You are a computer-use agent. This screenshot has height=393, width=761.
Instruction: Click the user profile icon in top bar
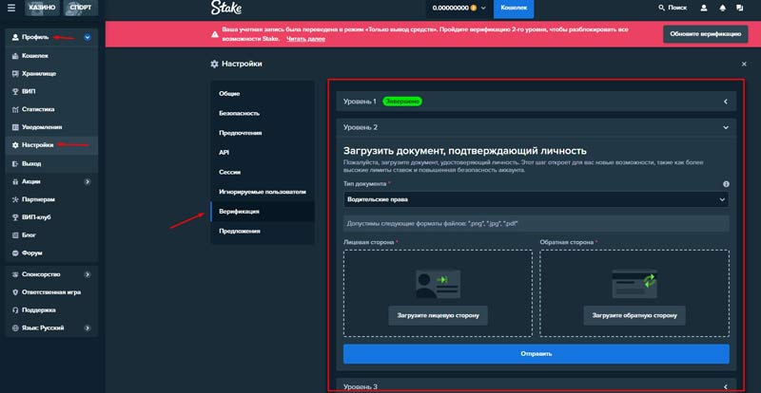click(706, 9)
